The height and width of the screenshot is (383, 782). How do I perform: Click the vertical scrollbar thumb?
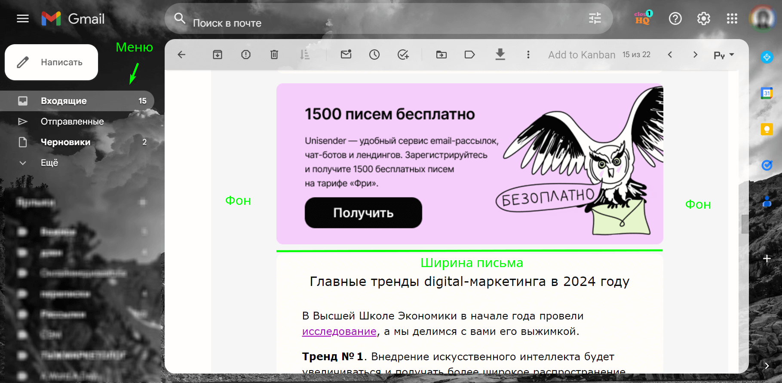point(745,224)
